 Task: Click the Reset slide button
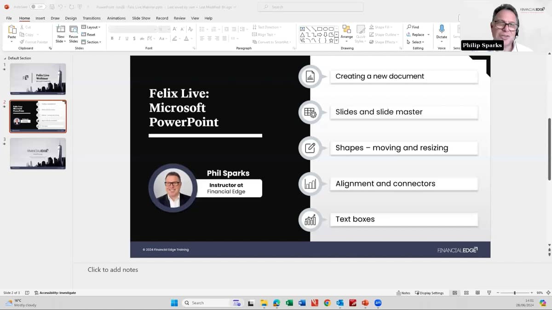89,34
